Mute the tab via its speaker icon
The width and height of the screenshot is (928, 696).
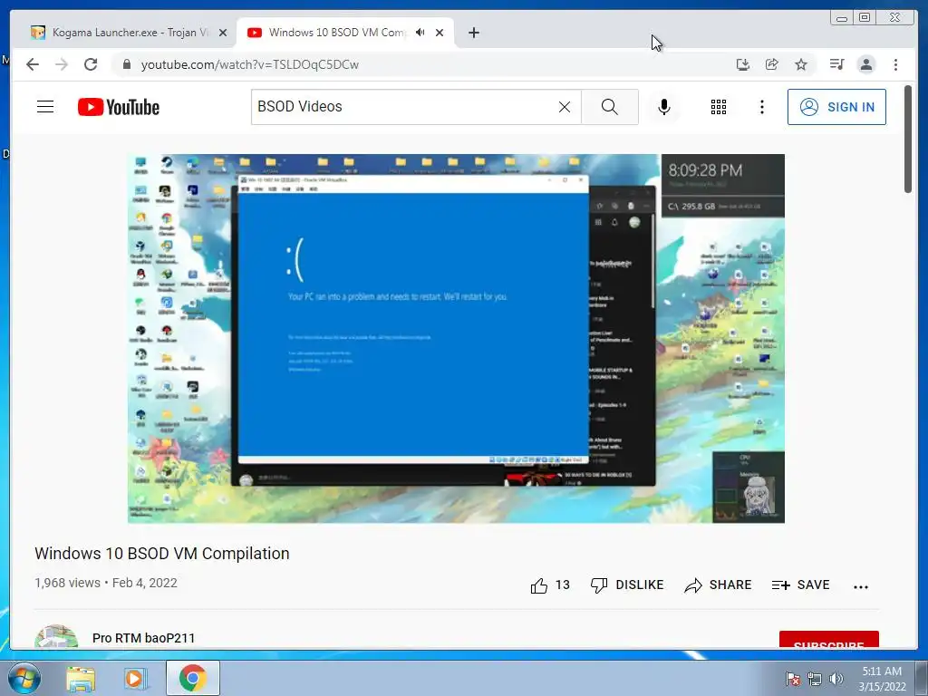click(x=420, y=33)
